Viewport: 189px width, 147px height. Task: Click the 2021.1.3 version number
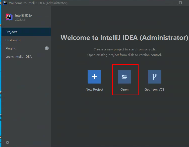point(20,20)
